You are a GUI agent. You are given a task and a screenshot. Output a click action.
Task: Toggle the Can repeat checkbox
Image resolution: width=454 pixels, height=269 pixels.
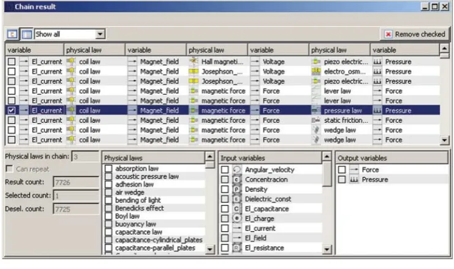[x=10, y=169]
